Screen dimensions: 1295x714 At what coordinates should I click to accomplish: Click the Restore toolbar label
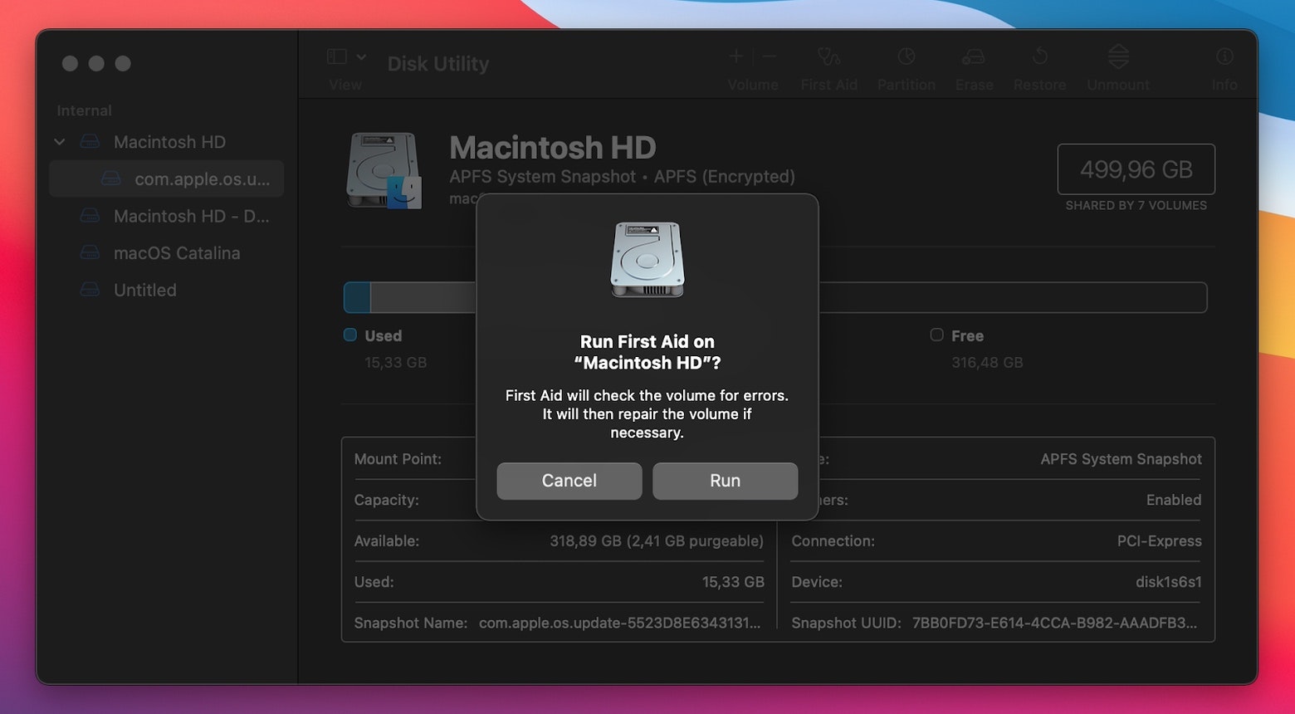pyautogui.click(x=1039, y=85)
